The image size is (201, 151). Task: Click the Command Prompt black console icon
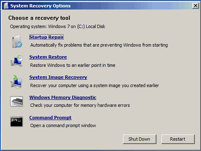17,121
